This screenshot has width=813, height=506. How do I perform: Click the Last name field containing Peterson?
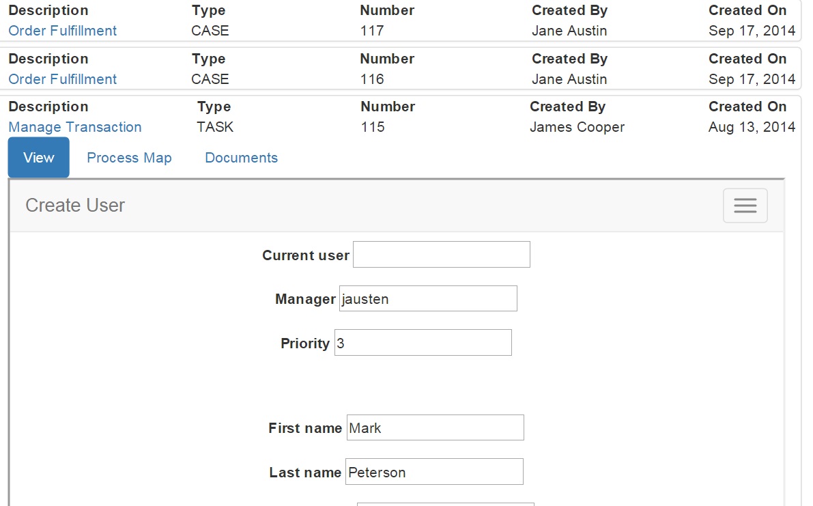click(x=434, y=473)
